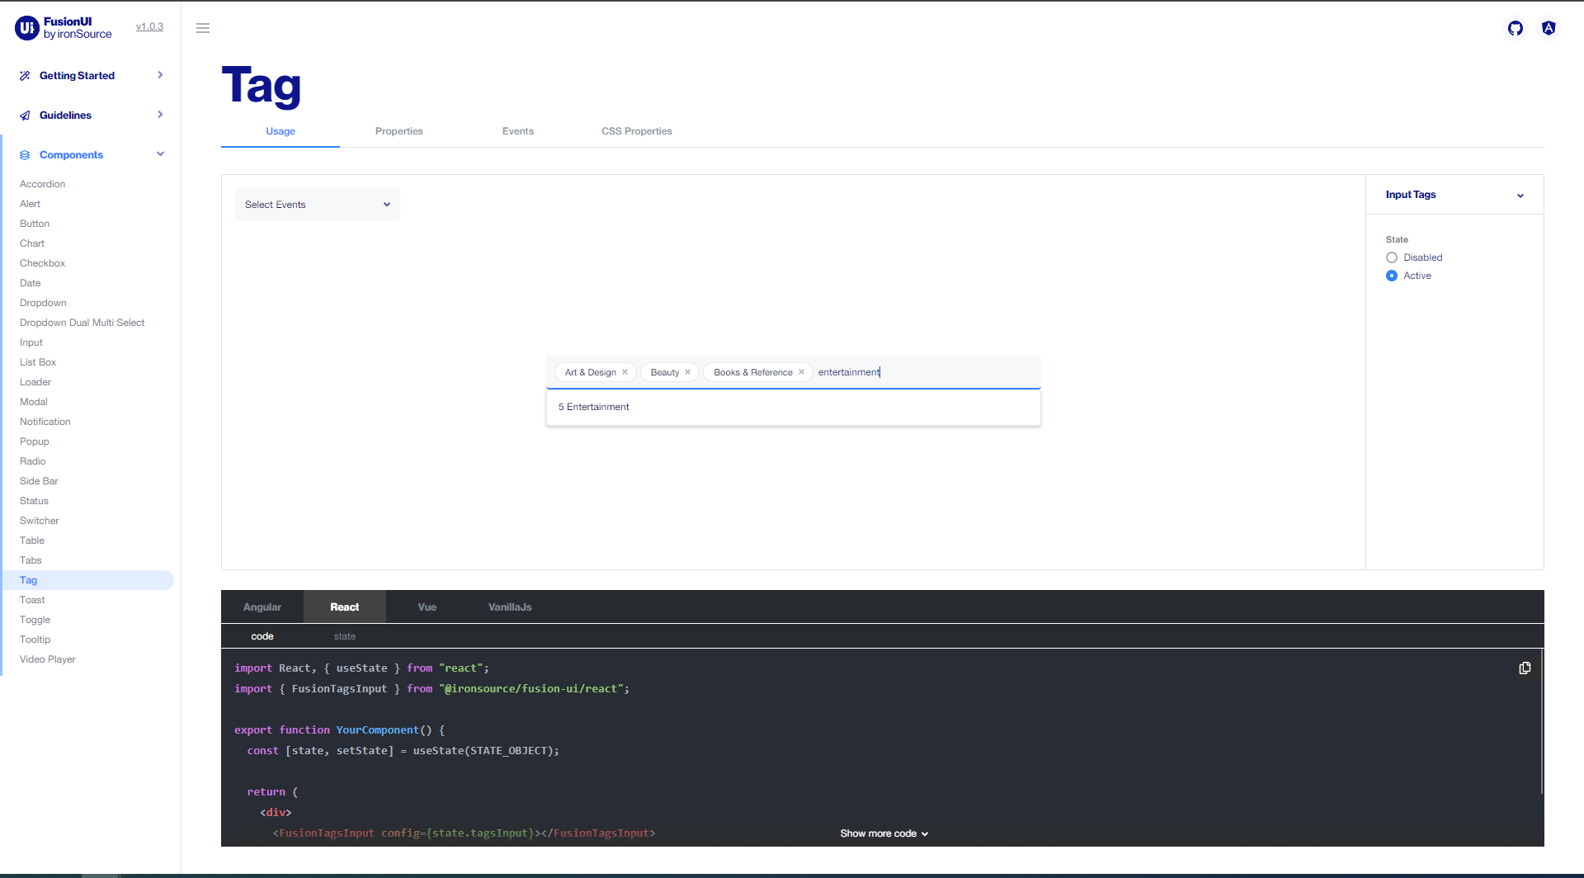Open the FusionUI GitHub repository icon
This screenshot has height=878, width=1584.
click(x=1516, y=27)
